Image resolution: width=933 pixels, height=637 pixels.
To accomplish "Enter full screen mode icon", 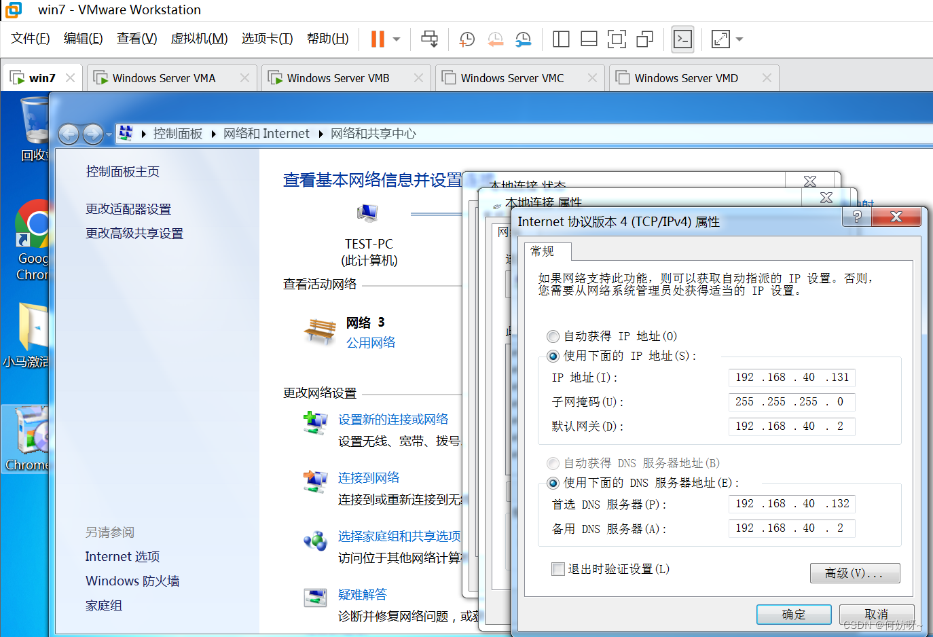I will click(x=616, y=39).
